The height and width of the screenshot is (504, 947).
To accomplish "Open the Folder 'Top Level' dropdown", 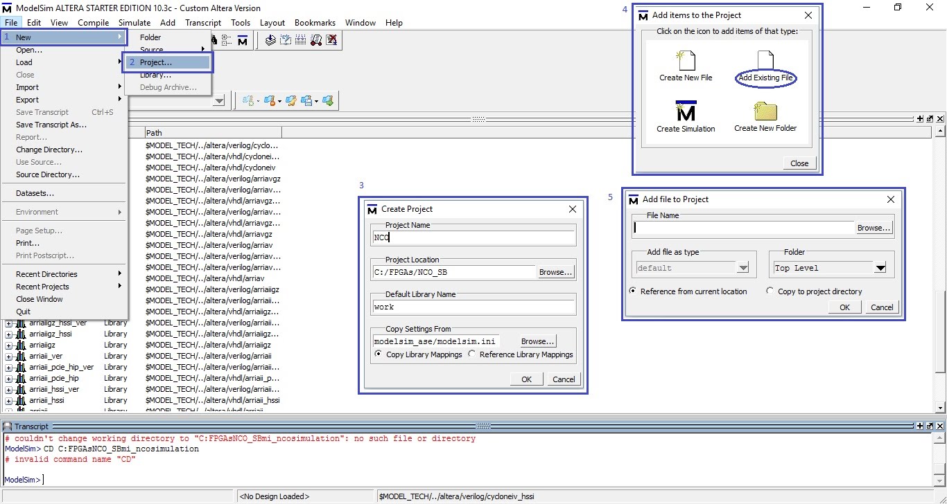I will click(x=880, y=268).
